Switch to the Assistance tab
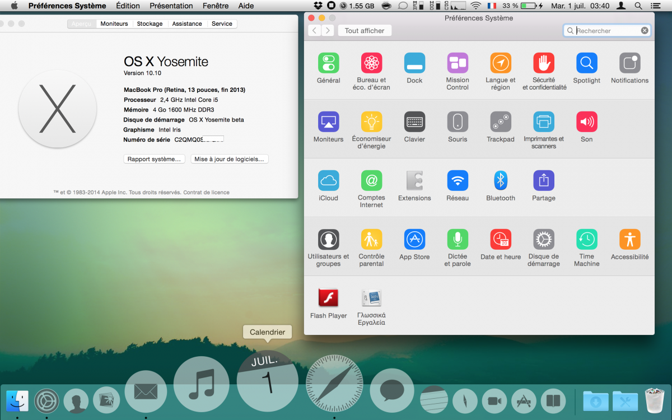This screenshot has width=672, height=420. pyautogui.click(x=187, y=24)
